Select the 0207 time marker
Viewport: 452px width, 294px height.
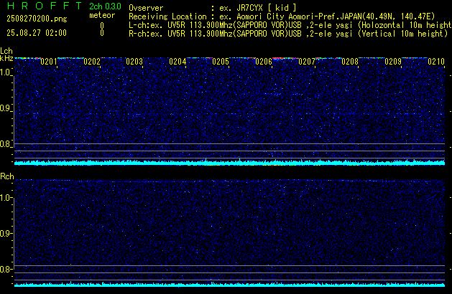coord(307,62)
